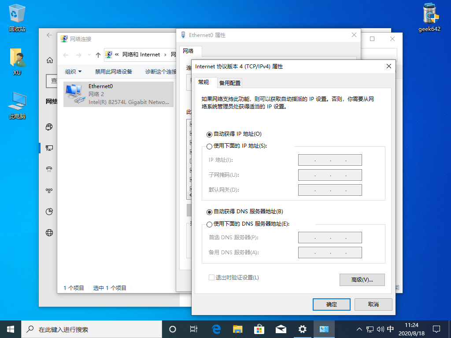The width and height of the screenshot is (451, 338).
Task: Switch to the 网络 tab in Ethernet0 properties
Action: point(190,51)
